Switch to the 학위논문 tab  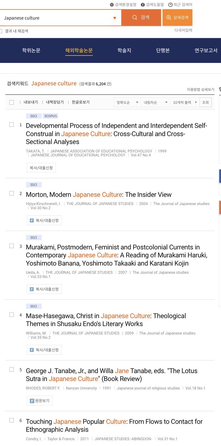click(x=31, y=50)
